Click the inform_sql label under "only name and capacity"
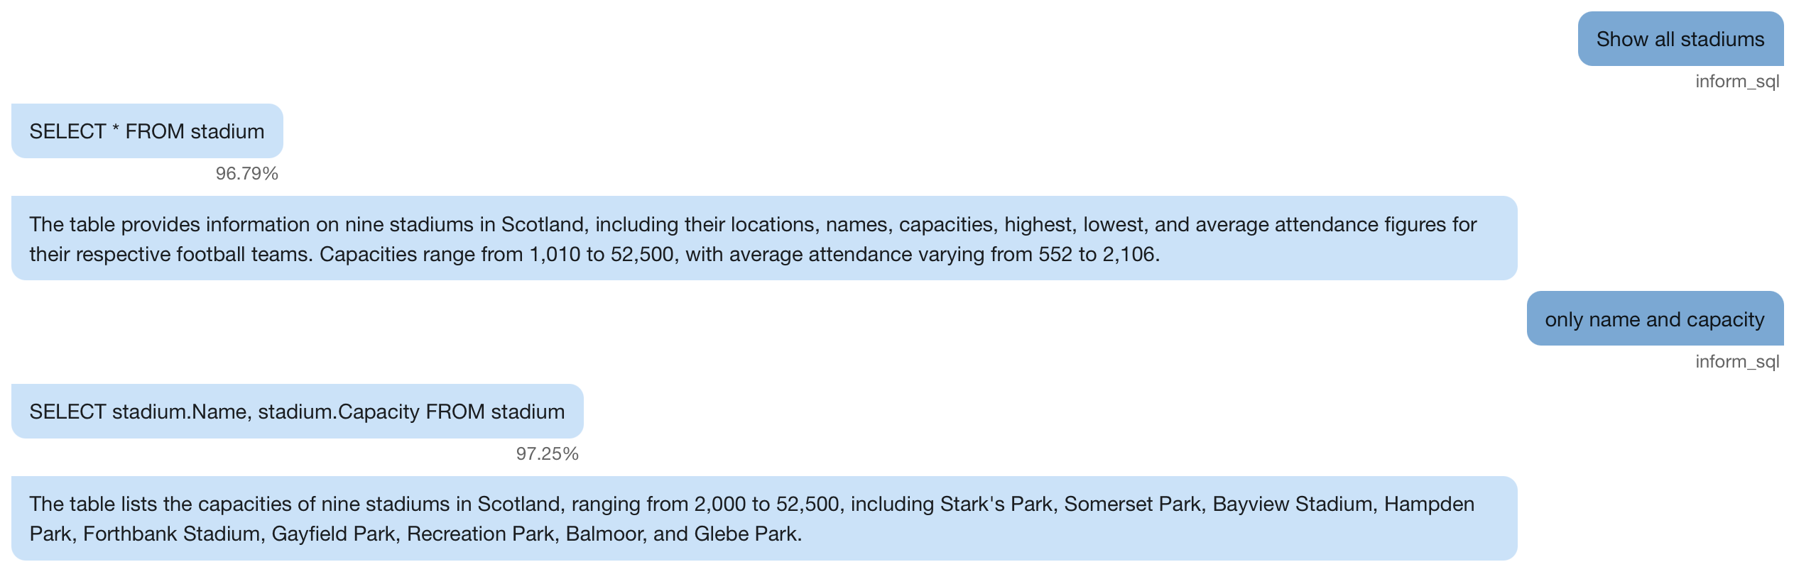This screenshot has width=1794, height=579. (1737, 362)
